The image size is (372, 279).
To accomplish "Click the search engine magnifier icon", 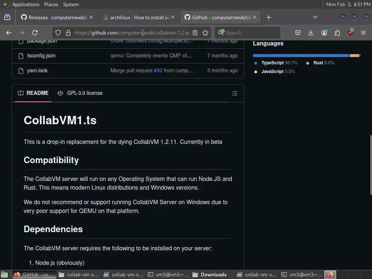I will click(x=221, y=32).
